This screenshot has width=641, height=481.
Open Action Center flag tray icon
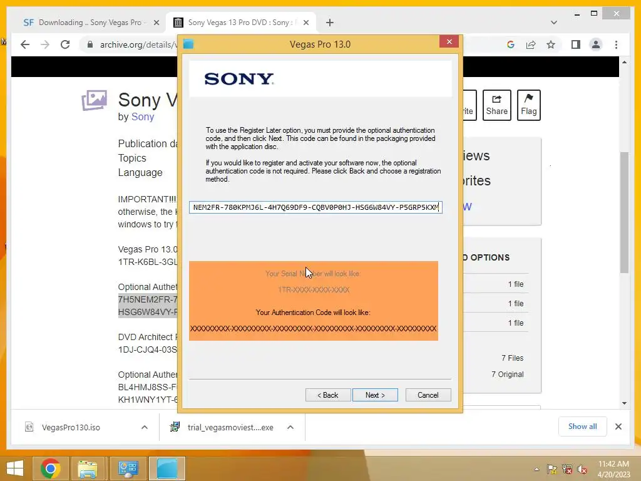[x=552, y=469]
